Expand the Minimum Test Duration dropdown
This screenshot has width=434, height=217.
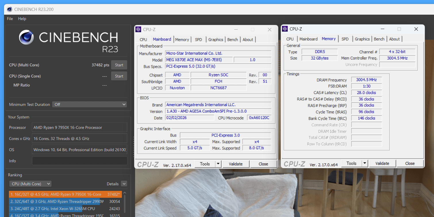click(89, 104)
